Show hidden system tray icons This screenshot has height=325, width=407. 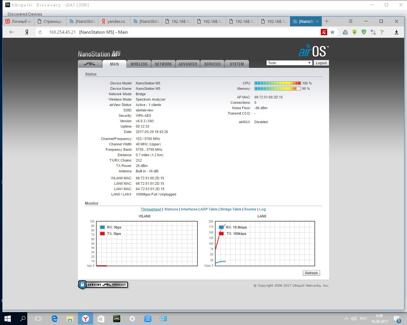click(x=346, y=319)
